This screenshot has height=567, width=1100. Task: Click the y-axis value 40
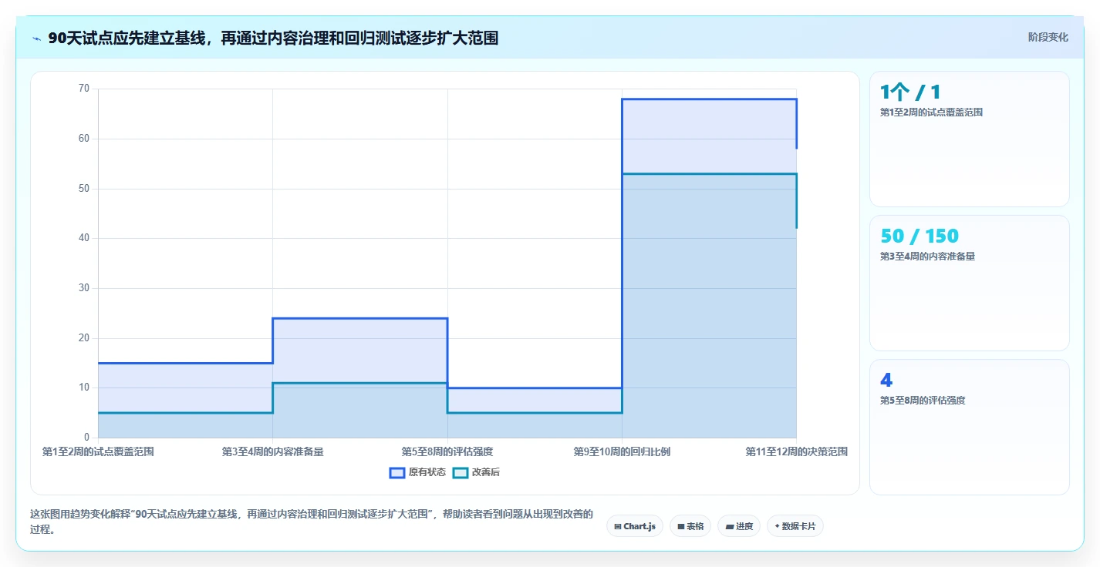click(84, 238)
